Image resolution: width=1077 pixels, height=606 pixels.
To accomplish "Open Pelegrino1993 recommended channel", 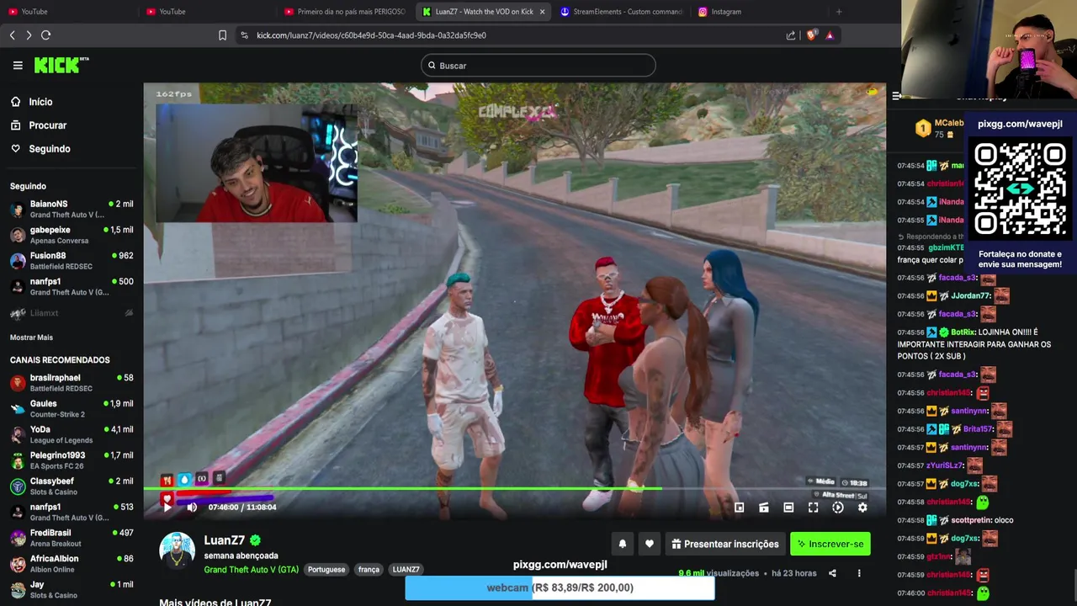I will (x=72, y=460).
